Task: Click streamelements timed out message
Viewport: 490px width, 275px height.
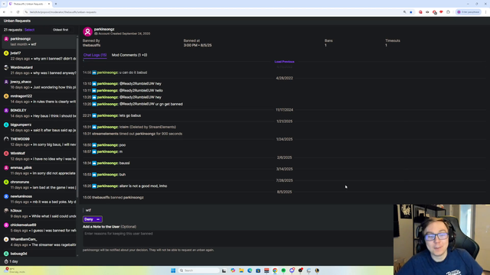Action: click(x=132, y=134)
